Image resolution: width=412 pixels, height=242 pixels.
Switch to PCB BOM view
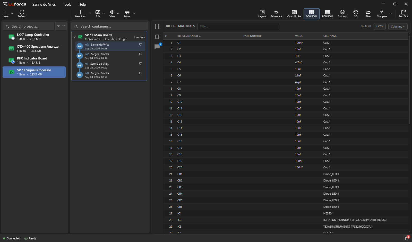click(328, 14)
